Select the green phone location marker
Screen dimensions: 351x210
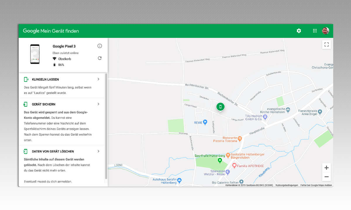(221, 107)
